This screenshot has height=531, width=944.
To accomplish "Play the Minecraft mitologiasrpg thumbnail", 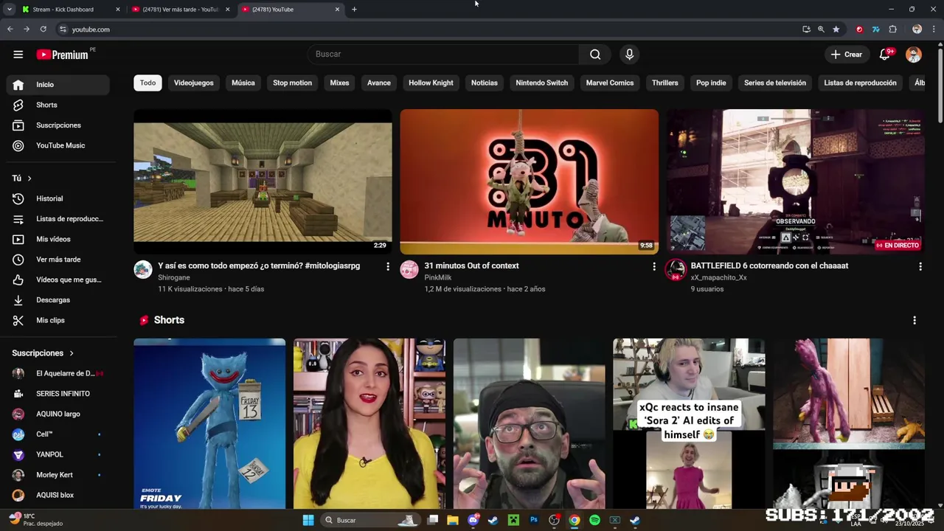I will click(263, 181).
